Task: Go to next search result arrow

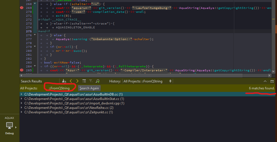Action: [x=77, y=81]
